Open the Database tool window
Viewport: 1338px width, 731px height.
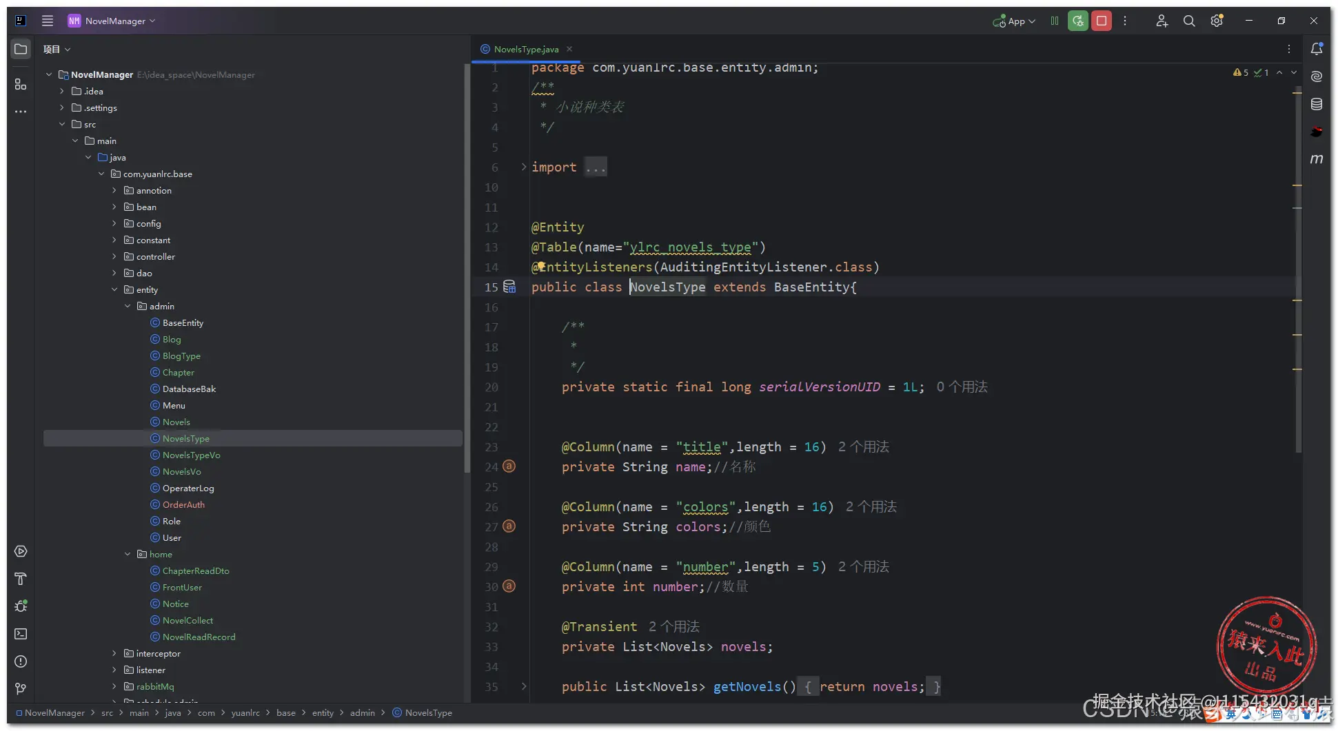[x=1317, y=104]
